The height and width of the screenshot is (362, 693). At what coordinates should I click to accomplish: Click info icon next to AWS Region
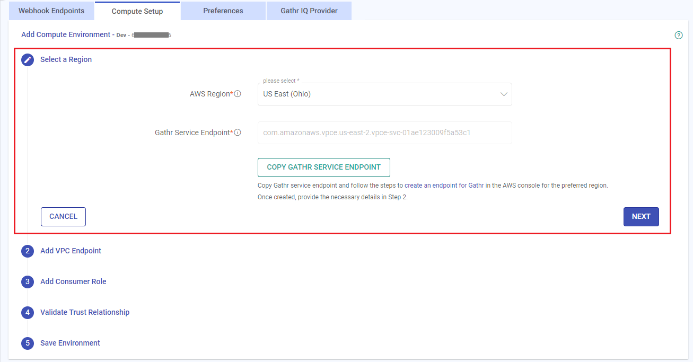(x=238, y=94)
